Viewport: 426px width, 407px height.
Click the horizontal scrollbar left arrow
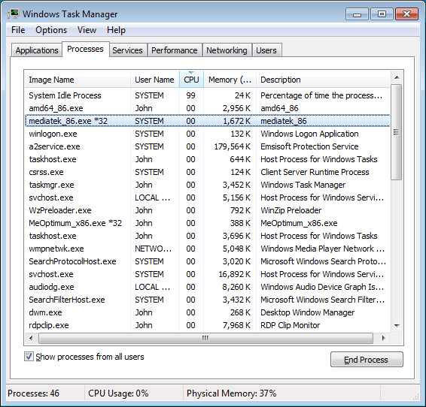tap(31, 338)
